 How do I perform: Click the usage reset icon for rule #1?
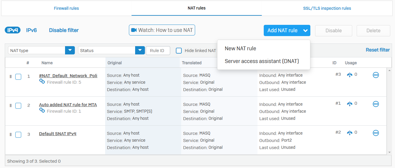350,104
